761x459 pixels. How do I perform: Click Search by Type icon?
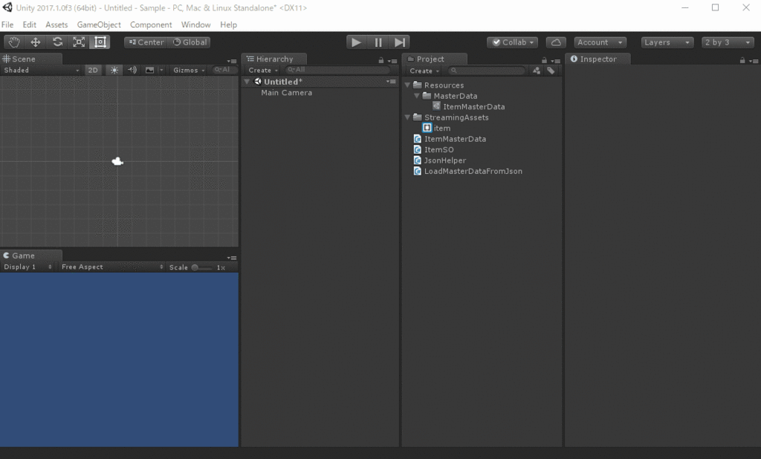tap(537, 71)
